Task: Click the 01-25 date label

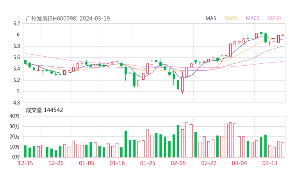Action: [x=148, y=163]
